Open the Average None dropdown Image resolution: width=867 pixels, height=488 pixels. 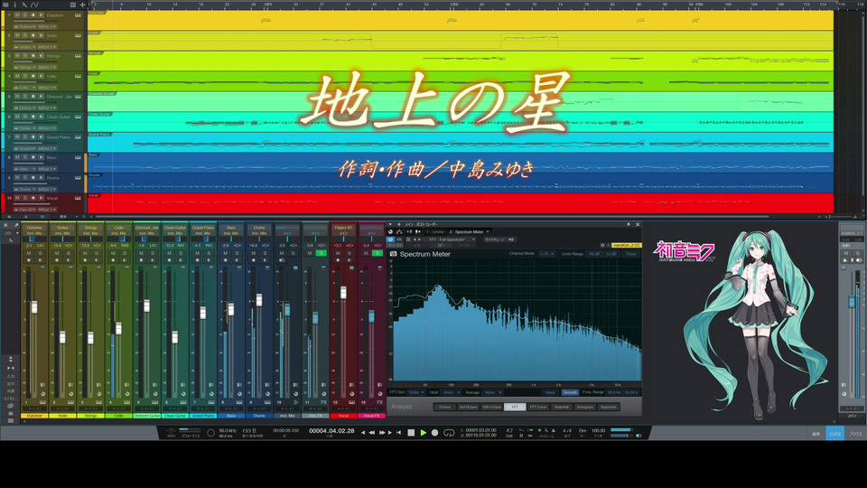492,392
